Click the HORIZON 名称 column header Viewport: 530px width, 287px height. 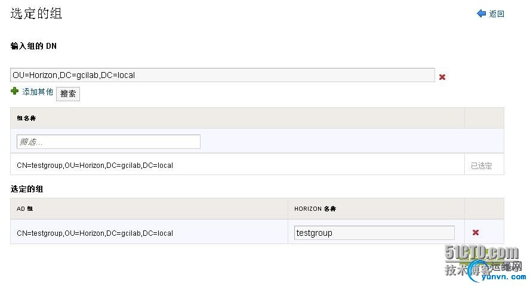[315, 208]
